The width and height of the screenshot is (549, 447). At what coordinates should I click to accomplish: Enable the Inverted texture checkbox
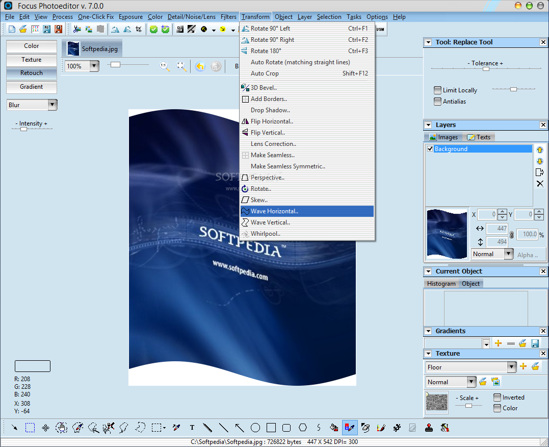click(497, 397)
